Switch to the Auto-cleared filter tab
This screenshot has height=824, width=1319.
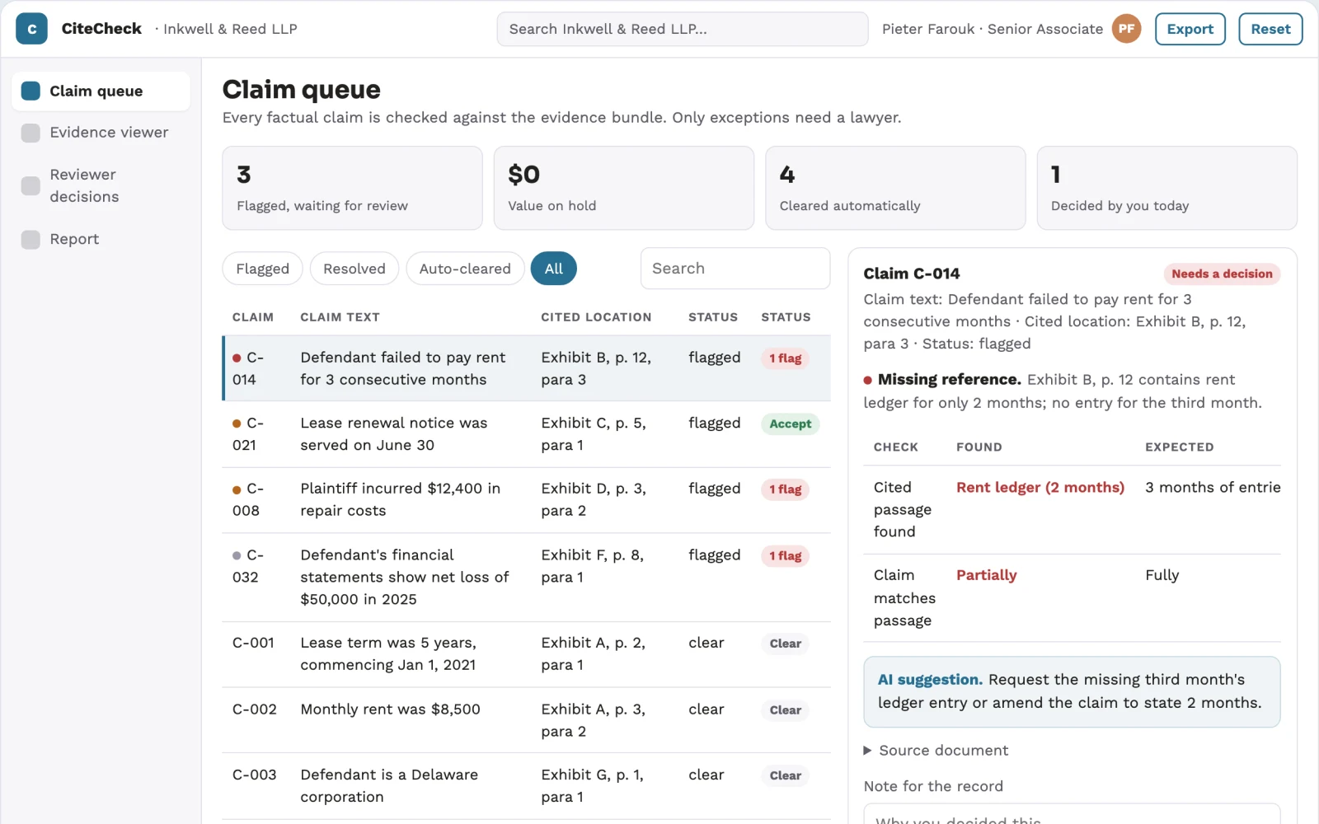click(465, 269)
